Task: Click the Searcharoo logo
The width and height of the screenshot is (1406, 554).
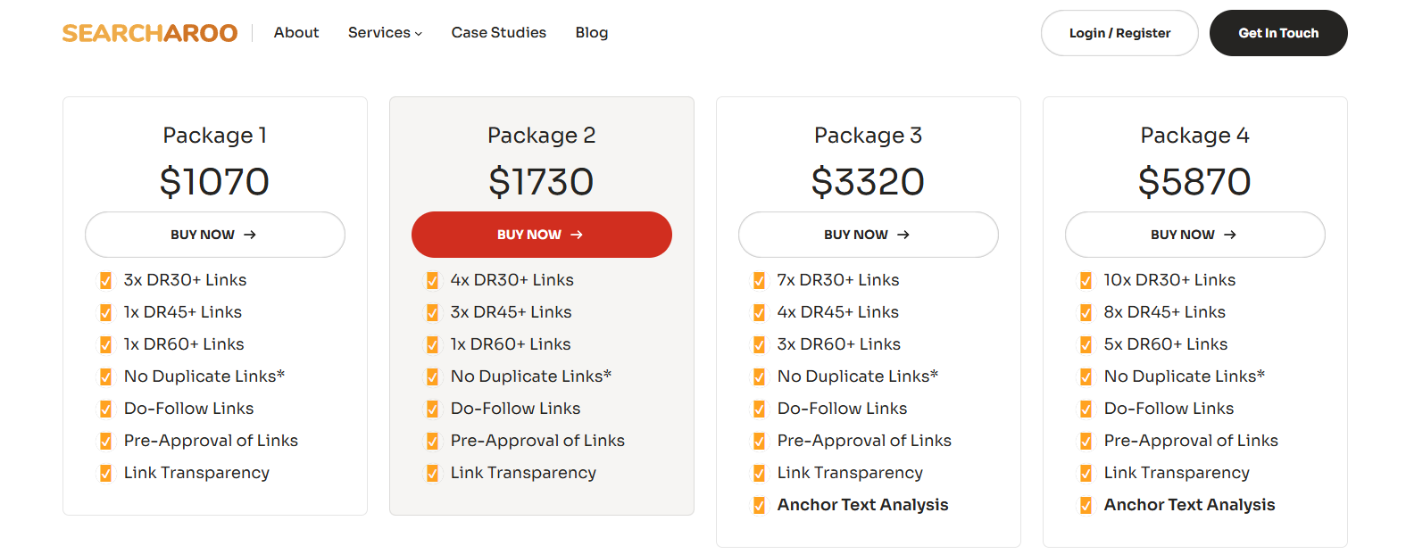Action: [150, 33]
